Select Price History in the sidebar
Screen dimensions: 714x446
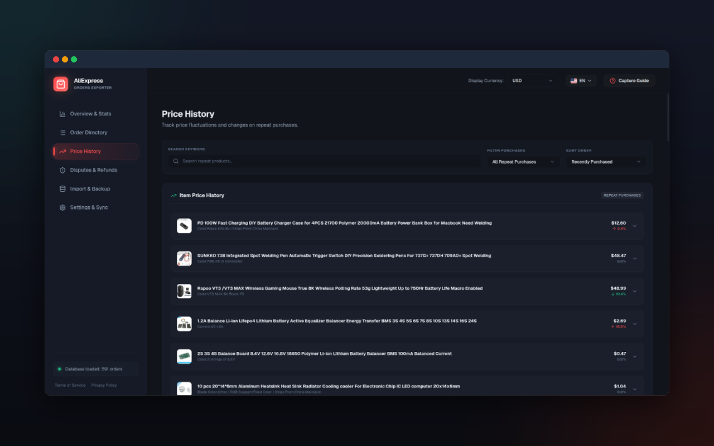95,151
